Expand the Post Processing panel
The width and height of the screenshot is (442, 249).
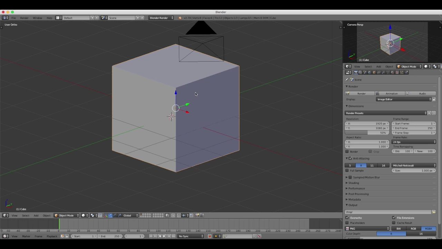point(358,194)
